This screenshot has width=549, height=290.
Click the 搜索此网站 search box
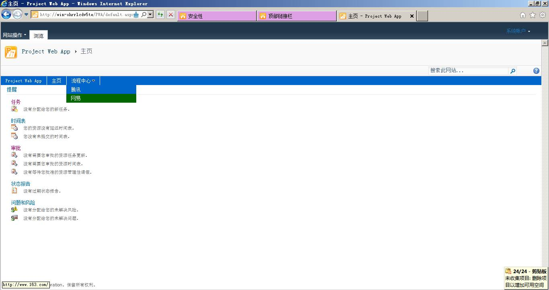tap(469, 71)
